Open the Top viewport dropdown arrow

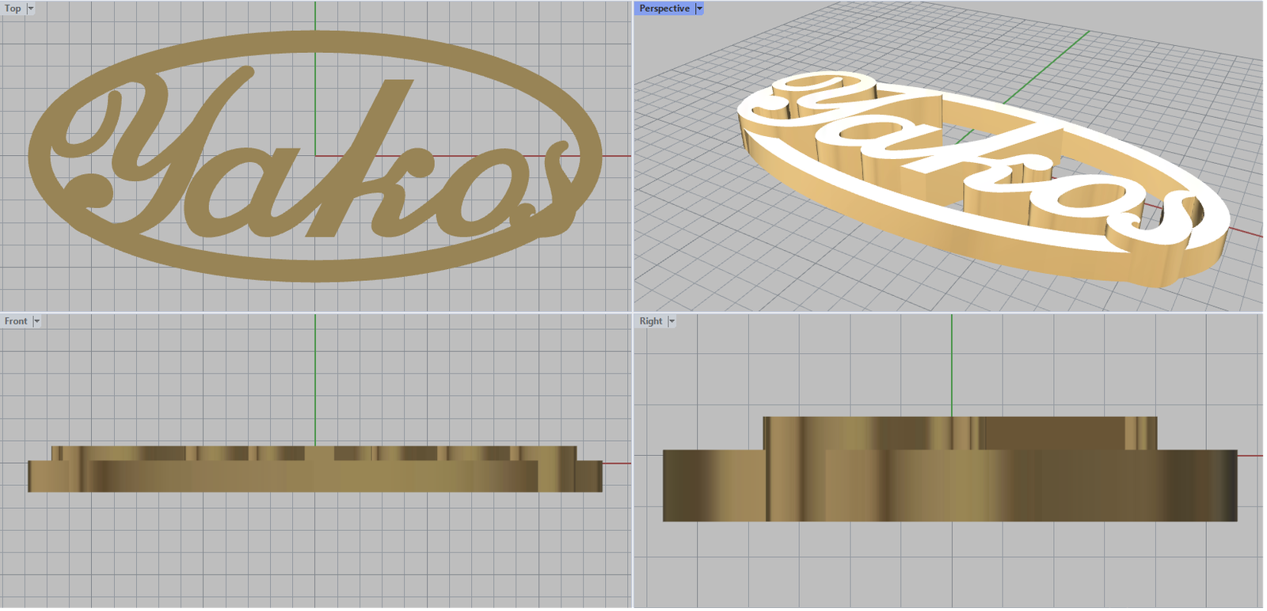click(x=31, y=9)
